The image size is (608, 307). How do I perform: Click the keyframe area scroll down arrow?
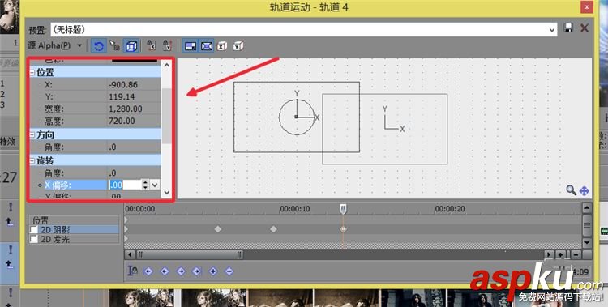pyautogui.click(x=587, y=243)
